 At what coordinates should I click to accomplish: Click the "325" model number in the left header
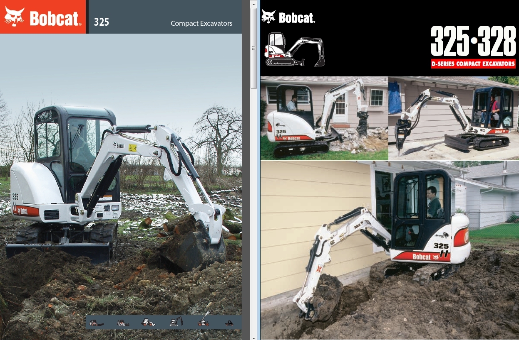pos(102,22)
